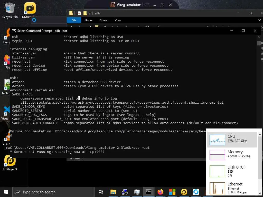Click the Command Prompt scrollbar up arrow
This screenshot has width=263, height=197.
(258, 37)
